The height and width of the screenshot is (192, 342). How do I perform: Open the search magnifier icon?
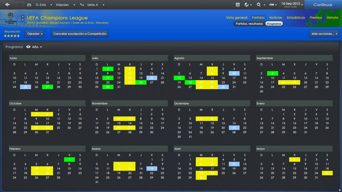click(259, 5)
